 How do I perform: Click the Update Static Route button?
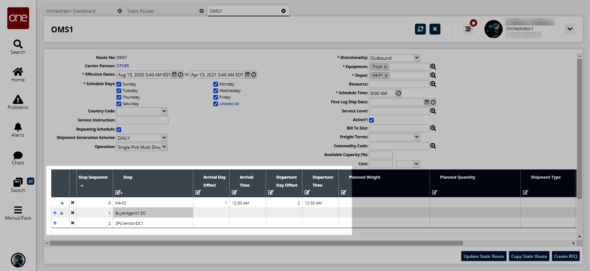click(x=484, y=256)
